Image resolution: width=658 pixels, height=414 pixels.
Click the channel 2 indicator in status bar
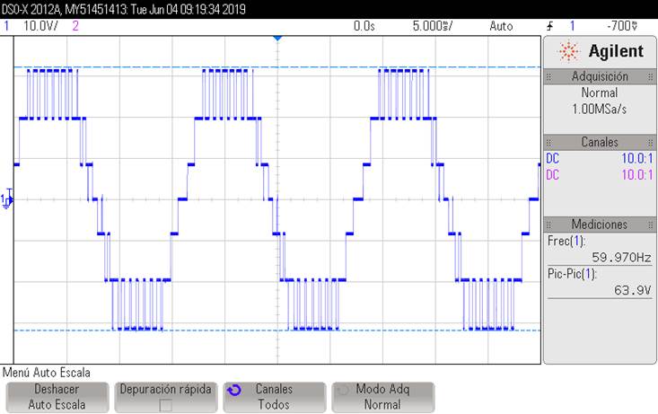[75, 26]
